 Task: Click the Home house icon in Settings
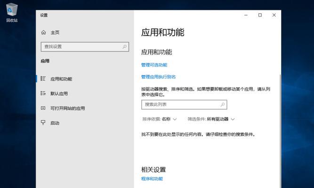tap(43, 32)
